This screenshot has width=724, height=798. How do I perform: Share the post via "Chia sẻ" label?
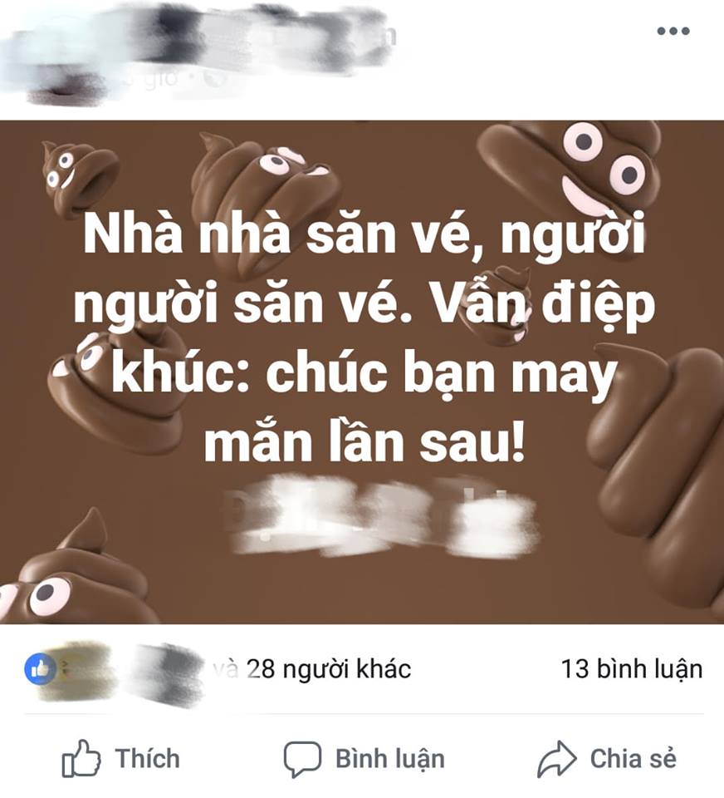click(x=633, y=759)
